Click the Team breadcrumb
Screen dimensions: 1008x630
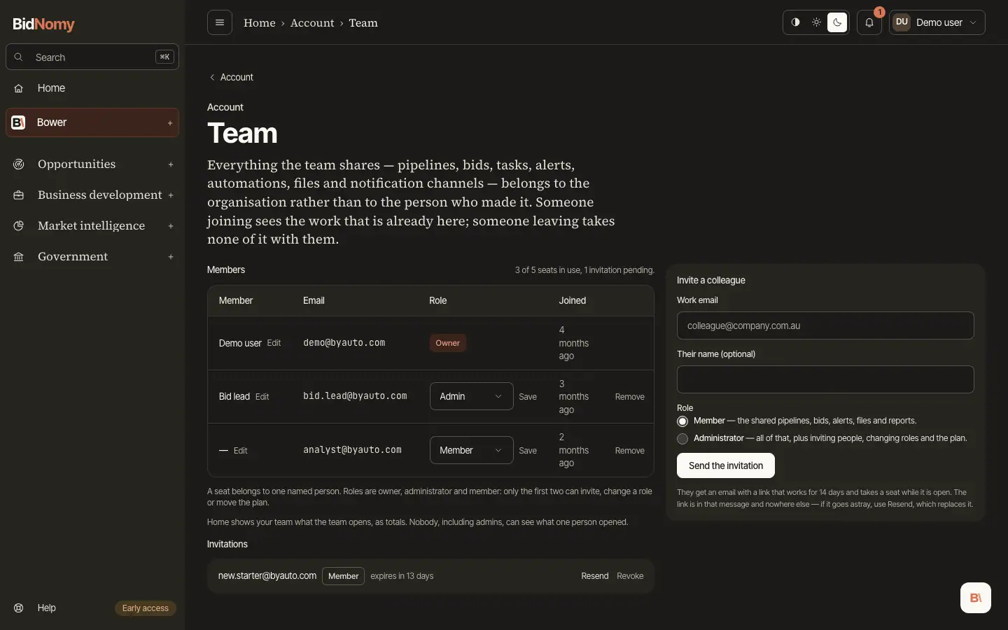pos(363,23)
